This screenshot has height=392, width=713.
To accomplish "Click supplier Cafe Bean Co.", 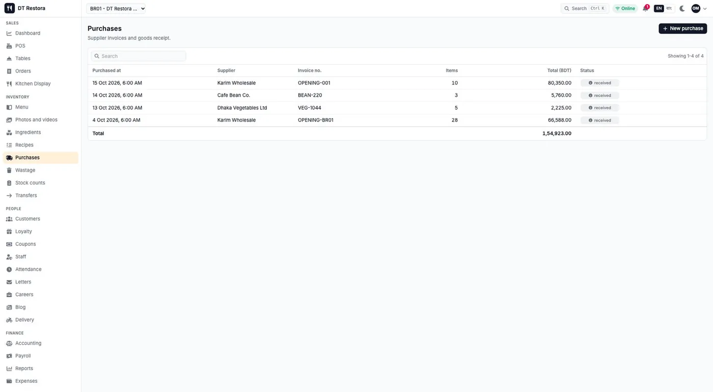I will coord(234,95).
